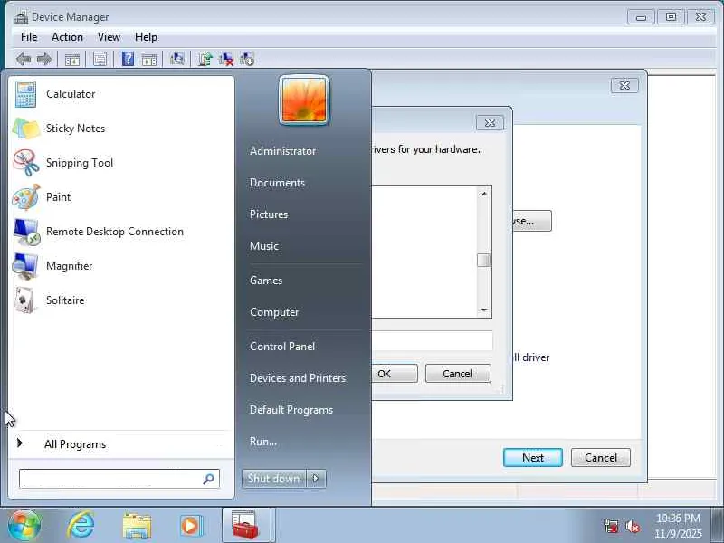Screen dimensions: 724x543
Task: Open Devices and Printers from Start menu
Action: 298,378
